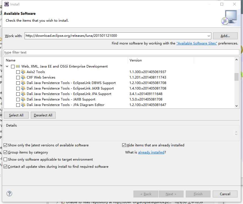The image size is (243, 204).
Task: Click the Name column header
Action: coord(66,60)
